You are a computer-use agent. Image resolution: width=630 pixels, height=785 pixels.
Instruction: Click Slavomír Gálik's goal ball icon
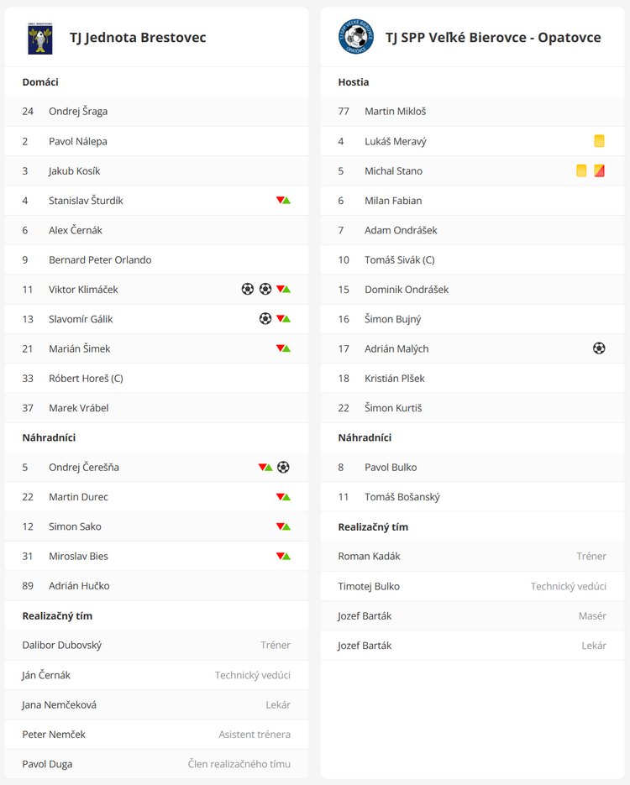tap(265, 319)
